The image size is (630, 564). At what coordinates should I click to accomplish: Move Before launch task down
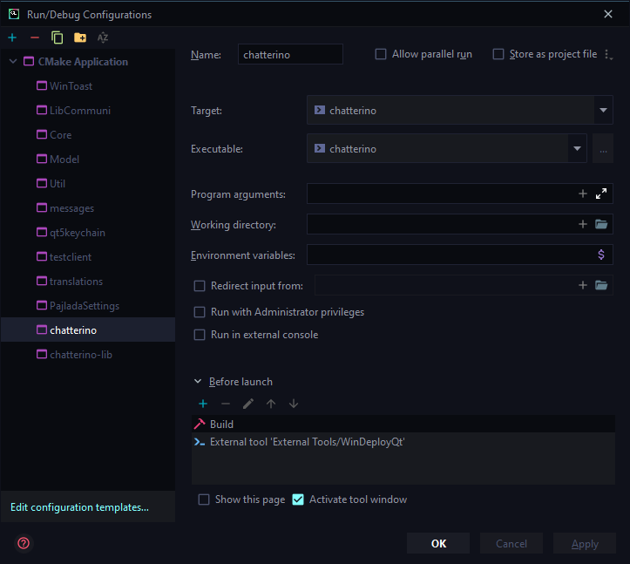[x=294, y=404]
